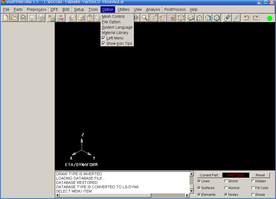Close the open Option menu header
The height and width of the screenshot is (199, 276).
point(108,9)
